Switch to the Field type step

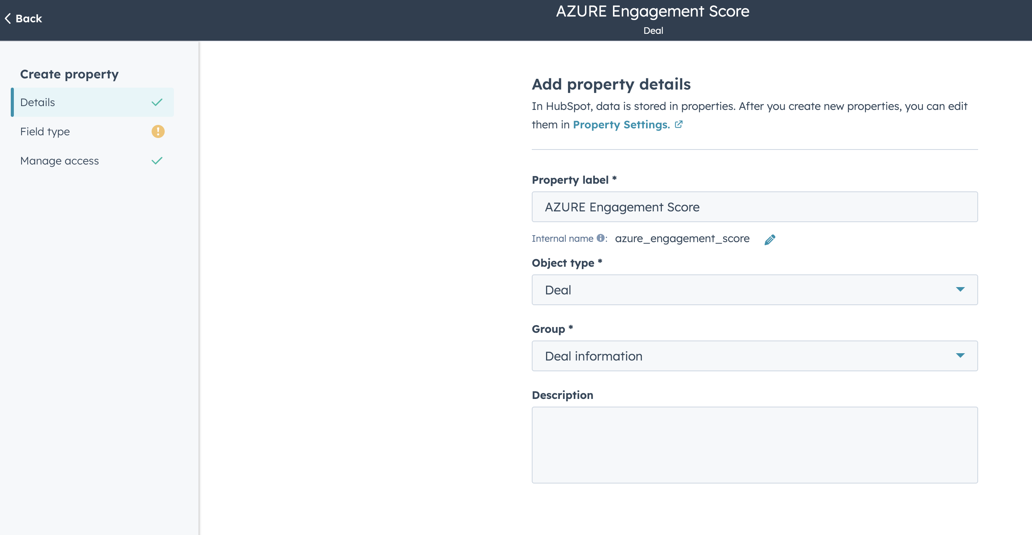coord(45,132)
